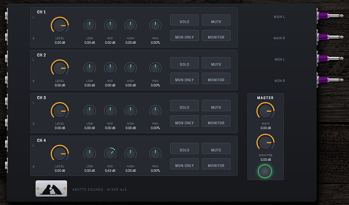Click the MASTER MAIN value 0.00 dB
Viewport: 349px width, 205px height.
click(266, 128)
